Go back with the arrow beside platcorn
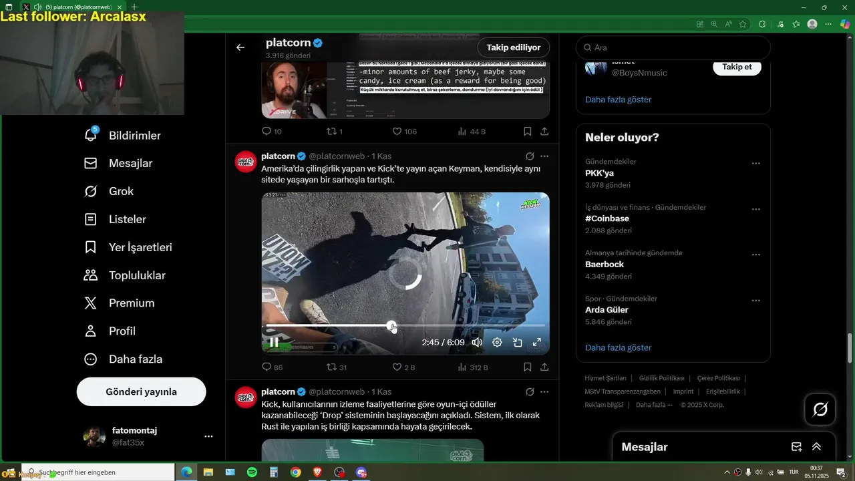This screenshot has height=481, width=855. 240,47
